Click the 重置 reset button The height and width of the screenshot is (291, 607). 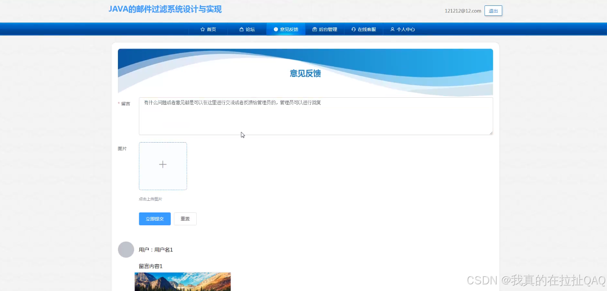[185, 219]
